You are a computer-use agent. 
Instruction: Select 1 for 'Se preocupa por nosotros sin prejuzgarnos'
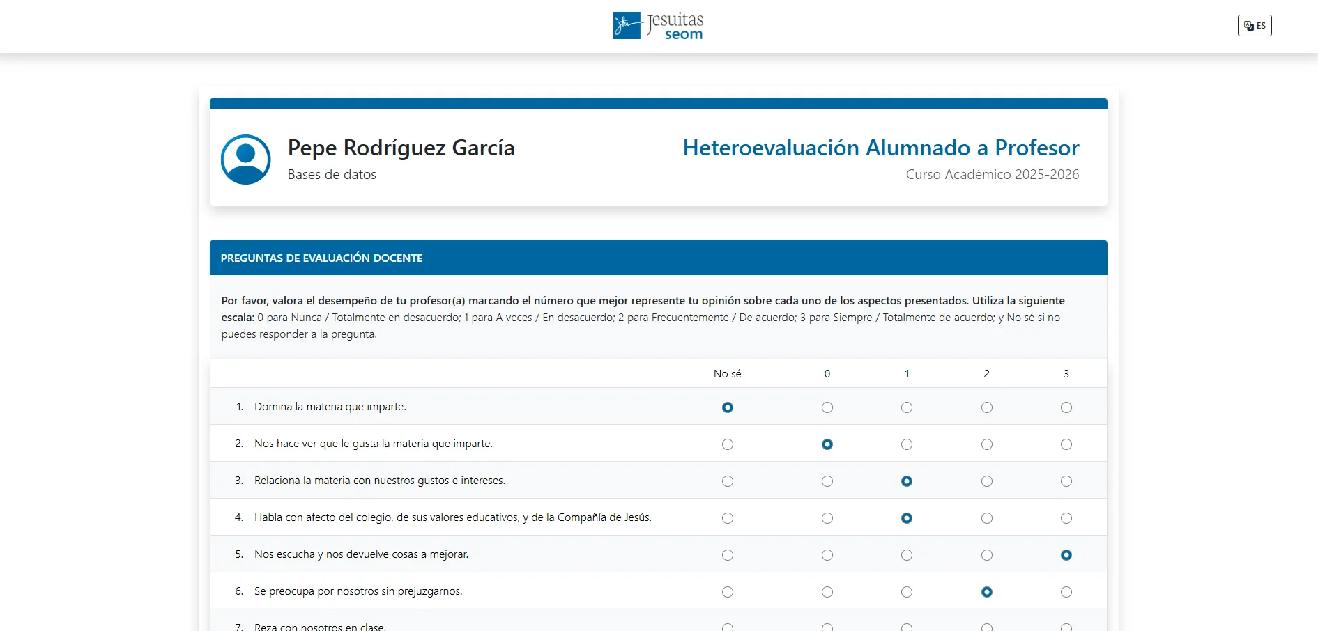(x=907, y=592)
